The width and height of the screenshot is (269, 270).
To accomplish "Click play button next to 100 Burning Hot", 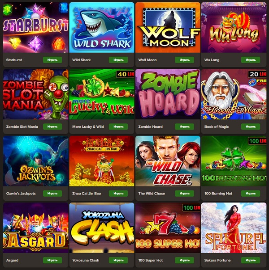I will click(x=251, y=194).
